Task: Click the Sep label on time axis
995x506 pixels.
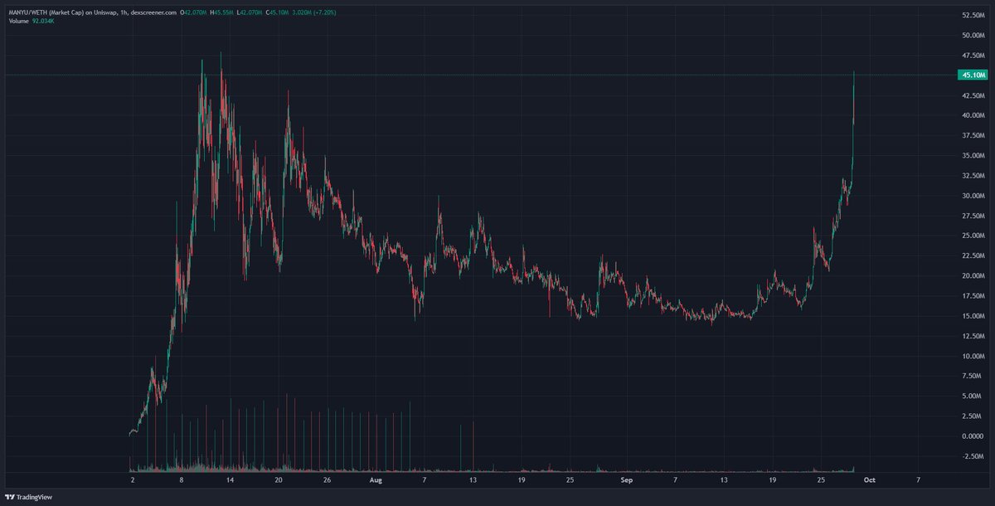Action: coord(626,479)
